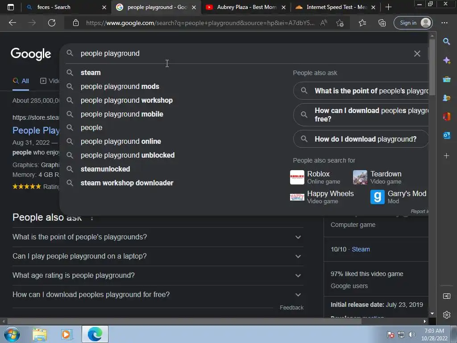
Task: Click "How can I download" suggestion pill
Action: tap(361, 115)
